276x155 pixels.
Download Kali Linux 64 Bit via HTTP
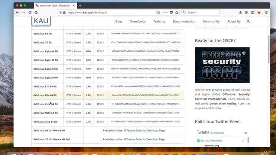point(69,34)
